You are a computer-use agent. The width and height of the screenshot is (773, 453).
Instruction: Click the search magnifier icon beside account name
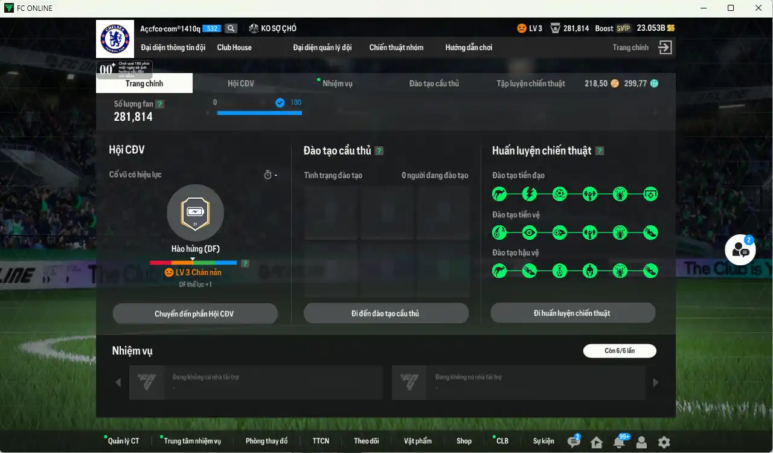[x=231, y=28]
